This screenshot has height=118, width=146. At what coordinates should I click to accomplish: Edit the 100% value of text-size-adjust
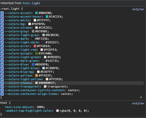point(40,107)
